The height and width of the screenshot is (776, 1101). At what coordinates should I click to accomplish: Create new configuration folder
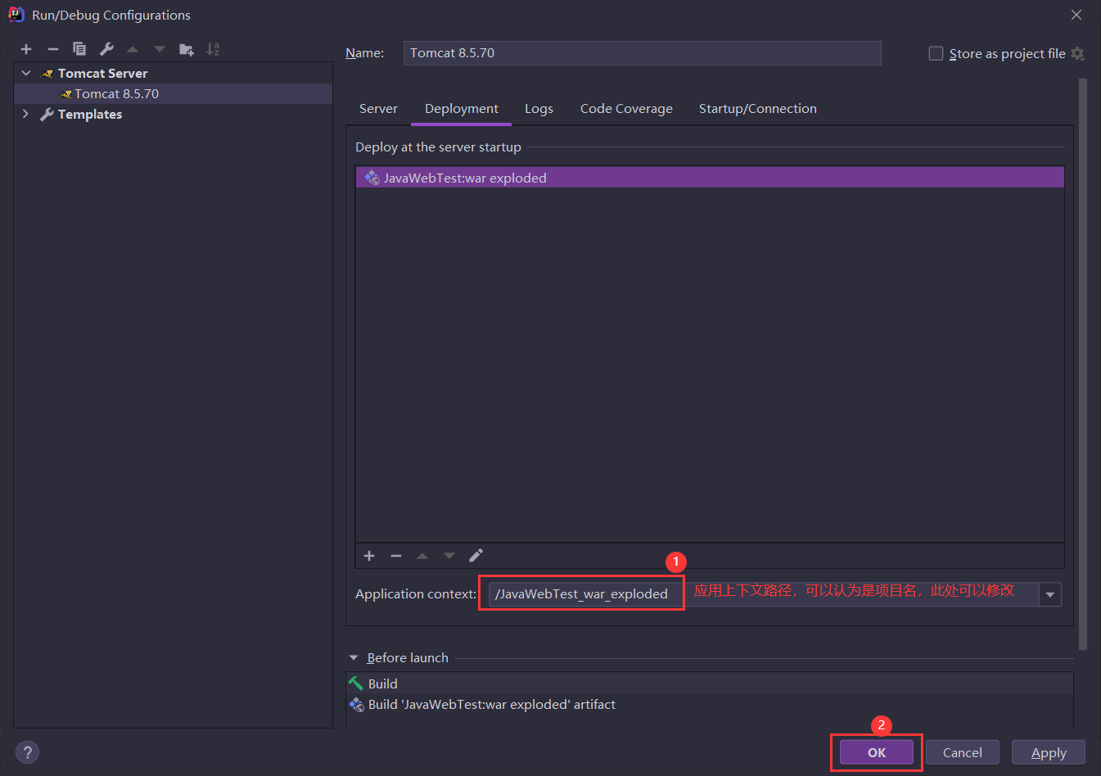pos(187,49)
